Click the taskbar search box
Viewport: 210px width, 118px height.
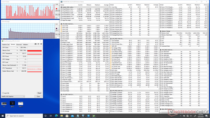pyautogui.click(x=24, y=116)
